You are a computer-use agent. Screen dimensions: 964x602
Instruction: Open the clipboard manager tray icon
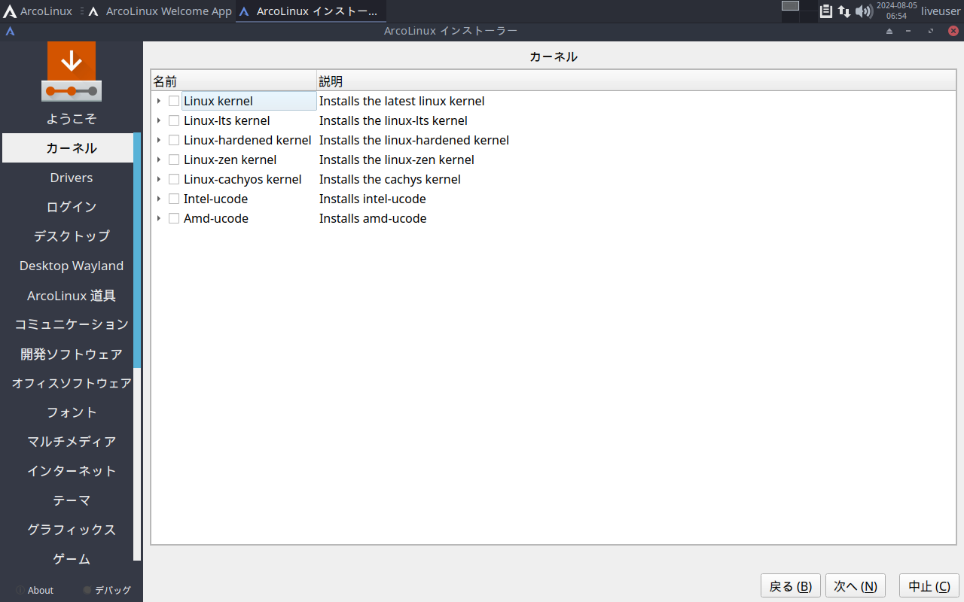point(826,11)
